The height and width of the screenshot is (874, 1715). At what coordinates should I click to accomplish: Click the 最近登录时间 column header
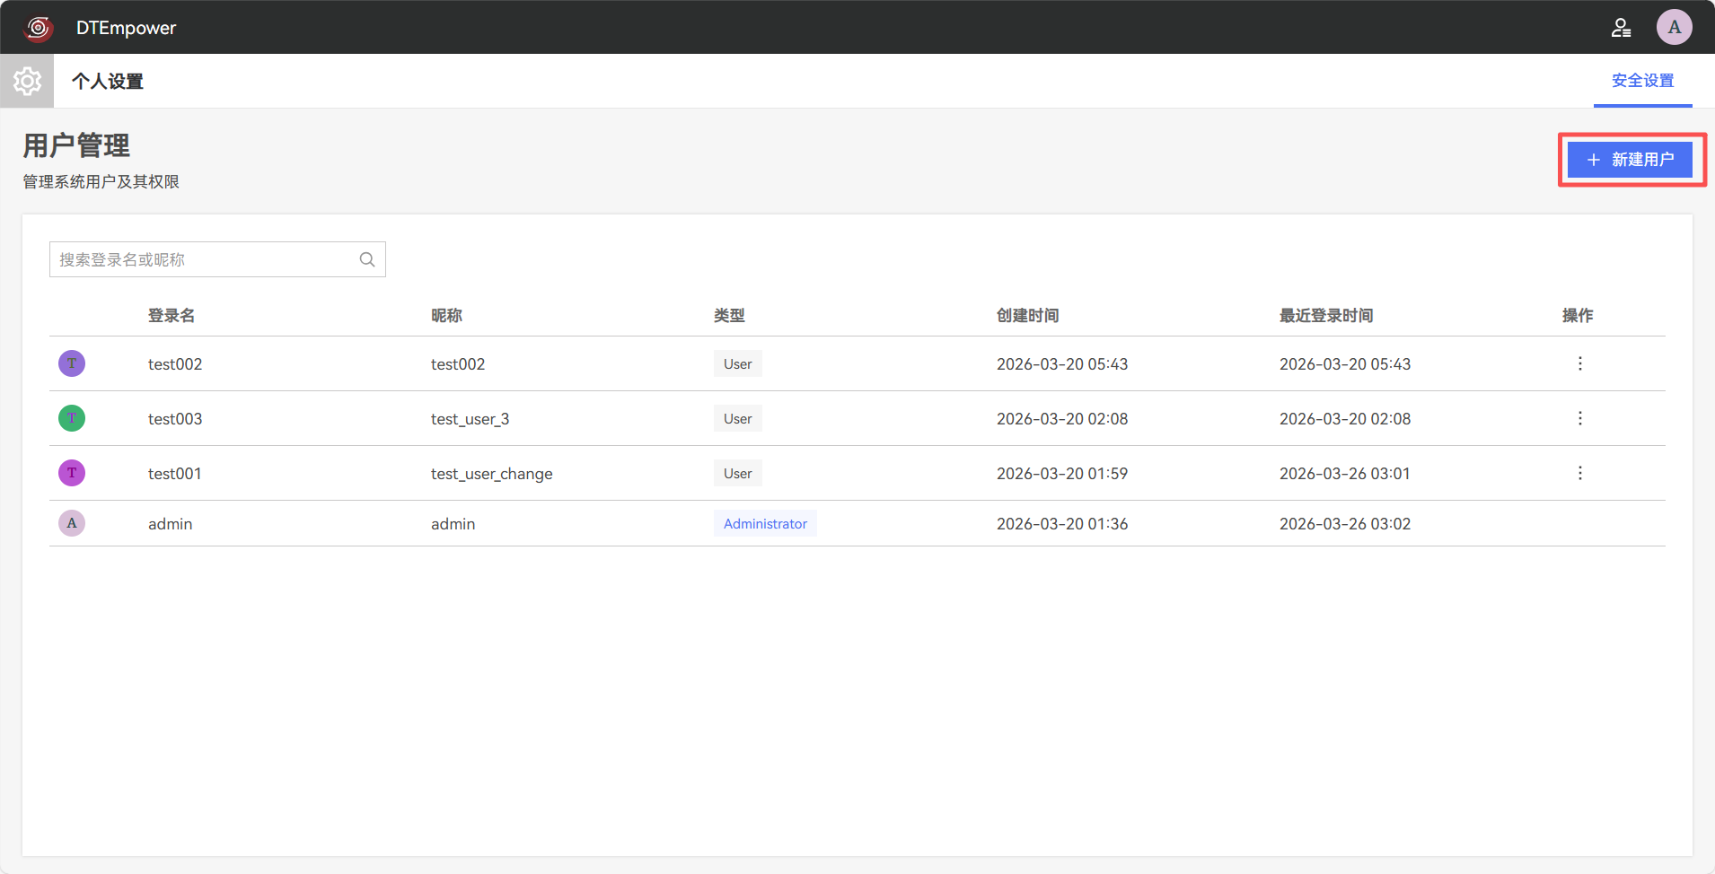pos(1326,315)
